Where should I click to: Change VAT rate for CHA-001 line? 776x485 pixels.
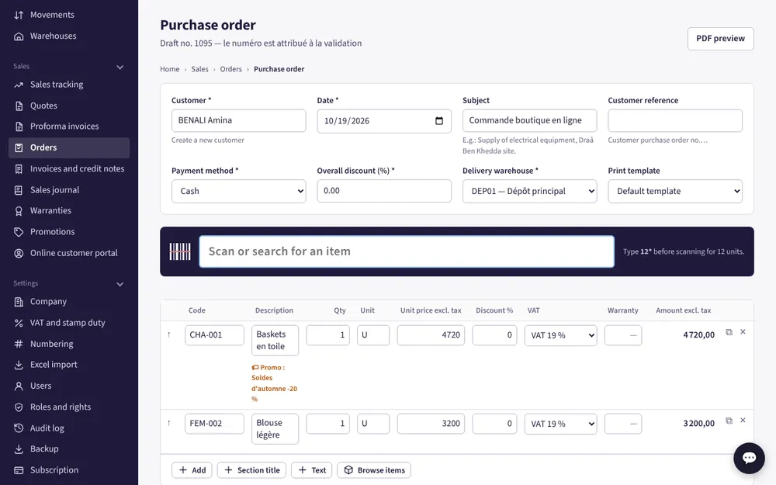pyautogui.click(x=561, y=335)
